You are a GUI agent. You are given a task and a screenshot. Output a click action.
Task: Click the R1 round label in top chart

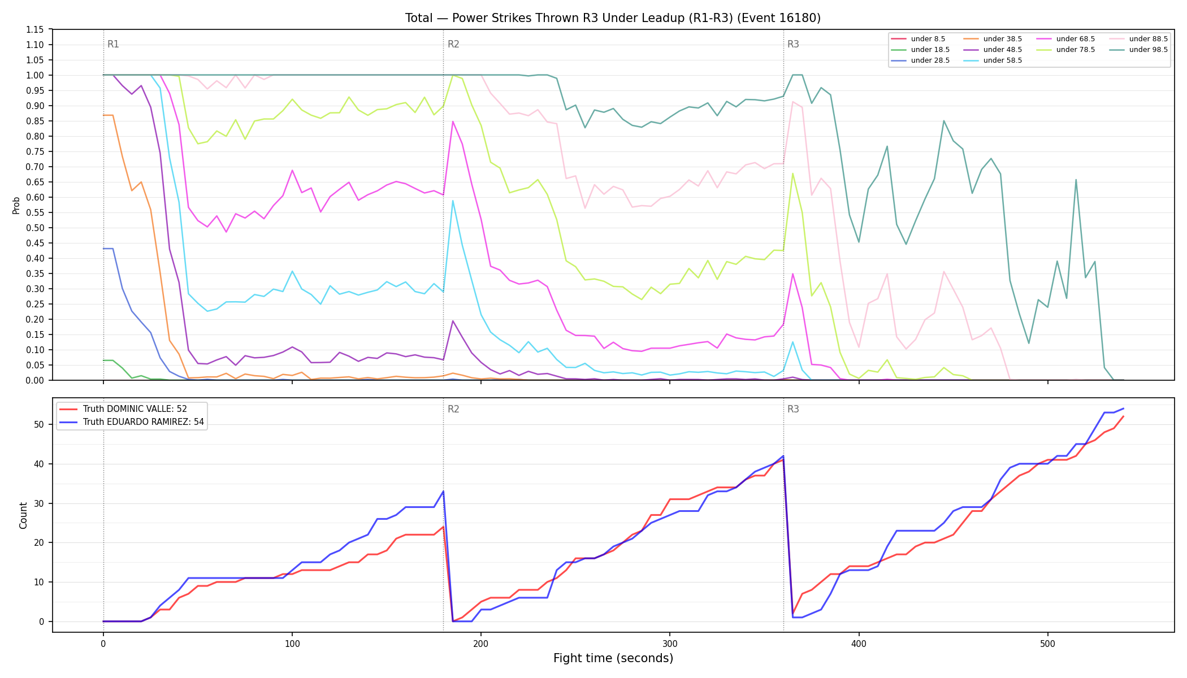(113, 44)
